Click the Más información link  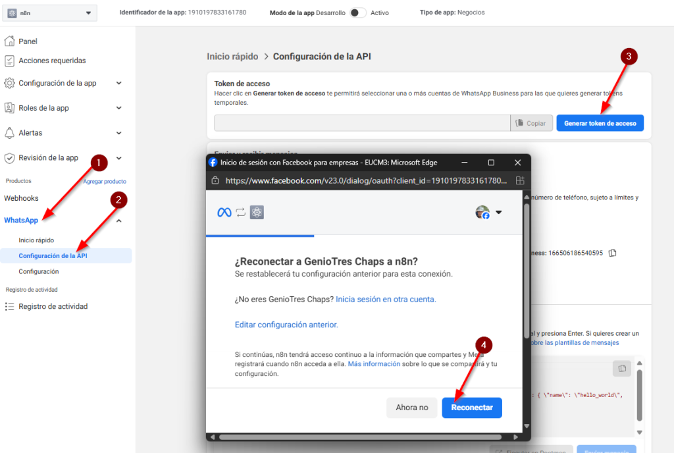click(374, 364)
